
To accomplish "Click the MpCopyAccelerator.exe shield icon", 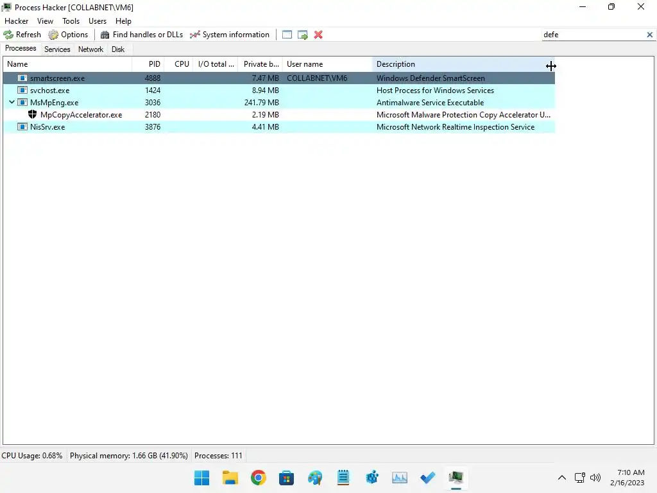I will point(32,114).
